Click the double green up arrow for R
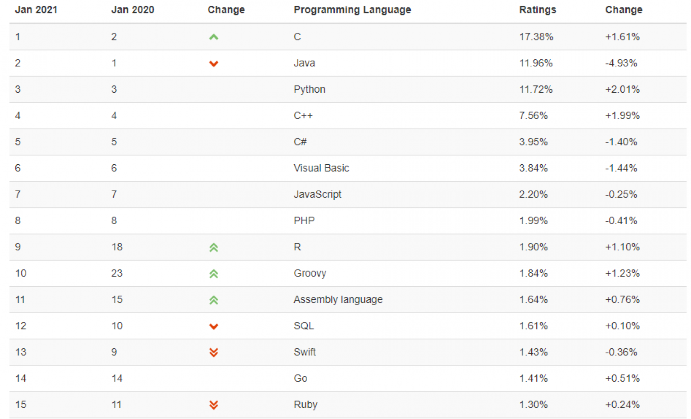691x419 pixels. (x=214, y=248)
